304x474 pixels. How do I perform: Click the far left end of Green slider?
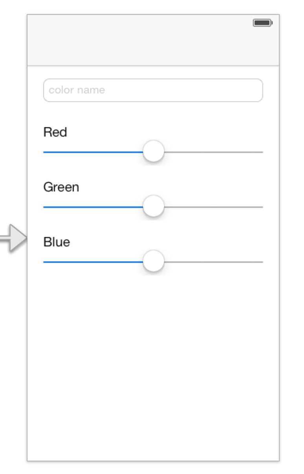tap(45, 207)
